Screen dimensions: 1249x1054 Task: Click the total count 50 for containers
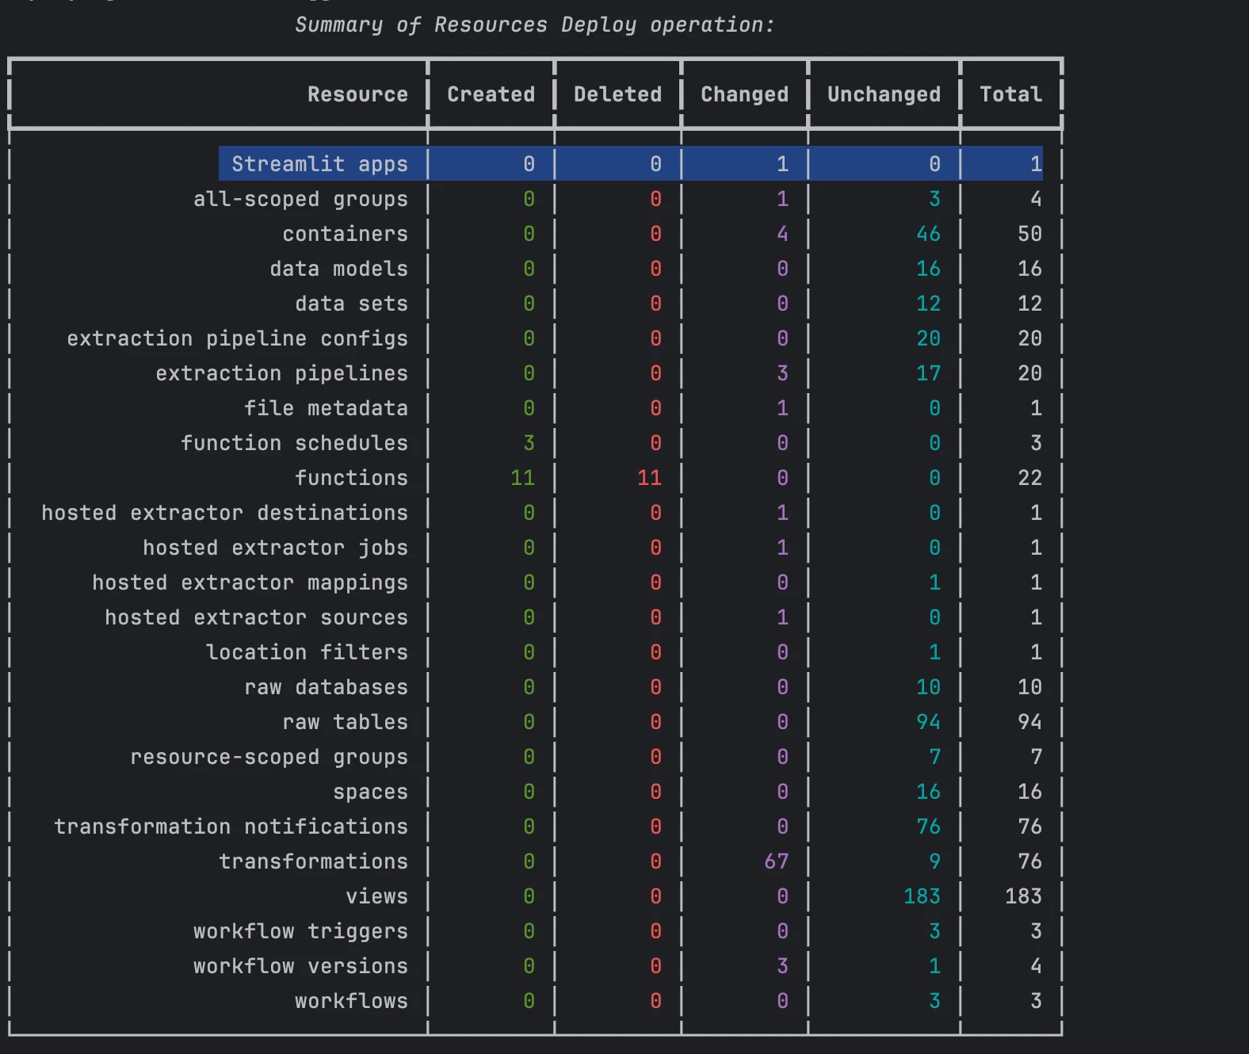pos(1029,234)
